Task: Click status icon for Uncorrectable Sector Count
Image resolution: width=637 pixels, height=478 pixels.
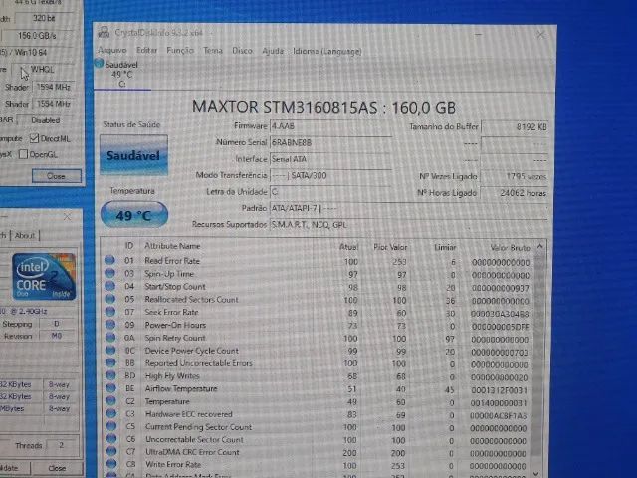Action: [111, 439]
